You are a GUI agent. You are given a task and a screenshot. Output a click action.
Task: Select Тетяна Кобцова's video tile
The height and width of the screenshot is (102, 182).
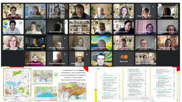click(57, 27)
